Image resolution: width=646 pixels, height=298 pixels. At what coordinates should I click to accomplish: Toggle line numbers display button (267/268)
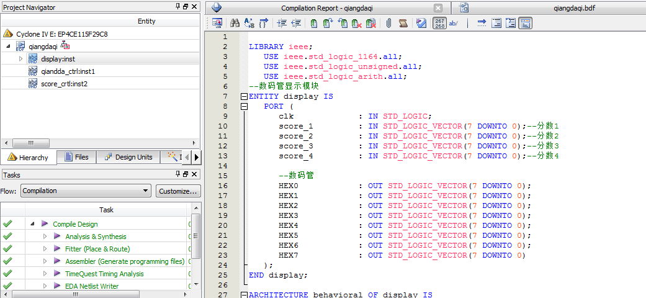tap(439, 24)
